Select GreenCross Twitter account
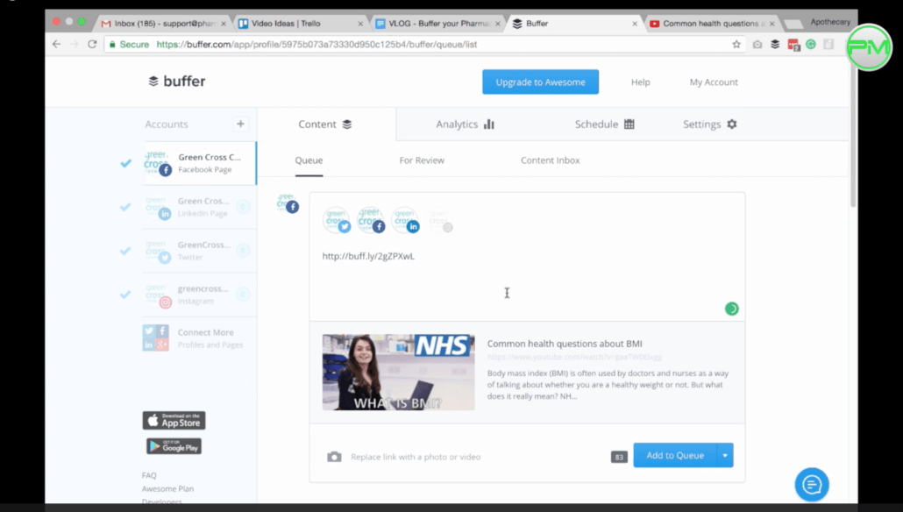Image resolution: width=903 pixels, height=512 pixels. point(199,251)
